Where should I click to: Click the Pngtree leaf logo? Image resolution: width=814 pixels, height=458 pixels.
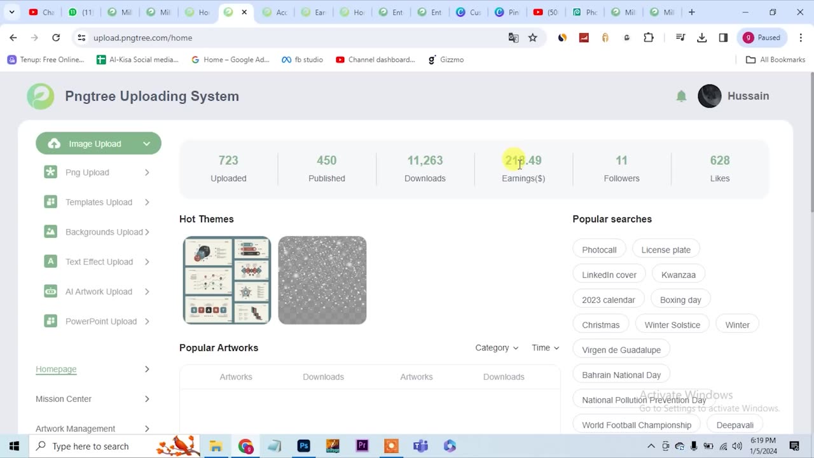(40, 96)
